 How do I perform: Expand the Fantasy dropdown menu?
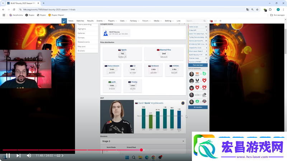click(x=135, y=21)
